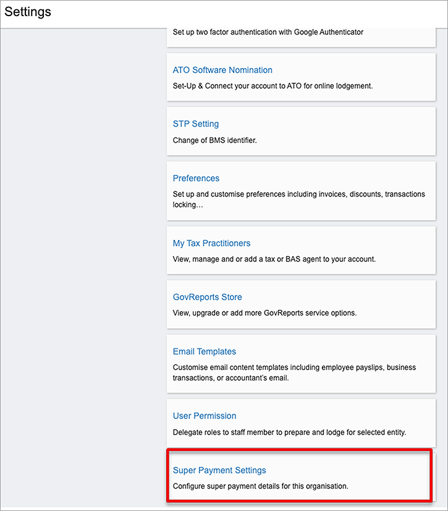
Task: Click the 'Delegate roles to staff member' text
Action: pos(289,432)
